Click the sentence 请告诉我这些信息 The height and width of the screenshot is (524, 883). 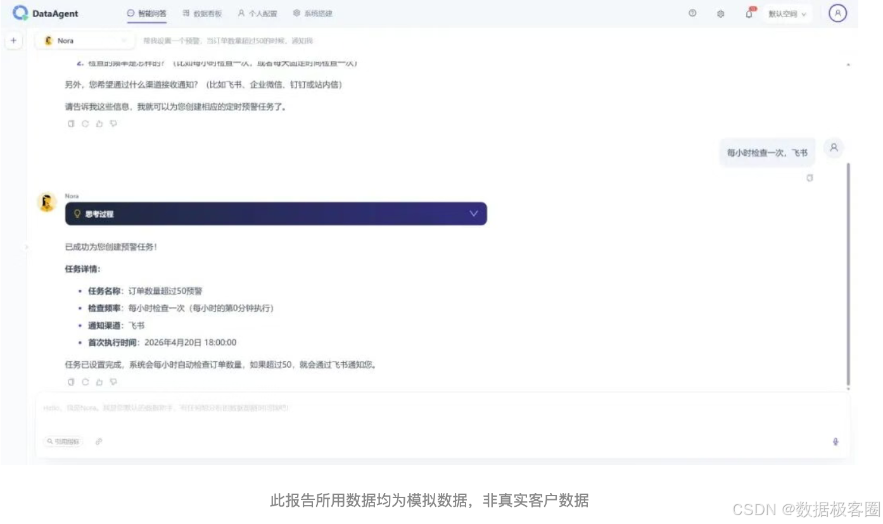(175, 106)
